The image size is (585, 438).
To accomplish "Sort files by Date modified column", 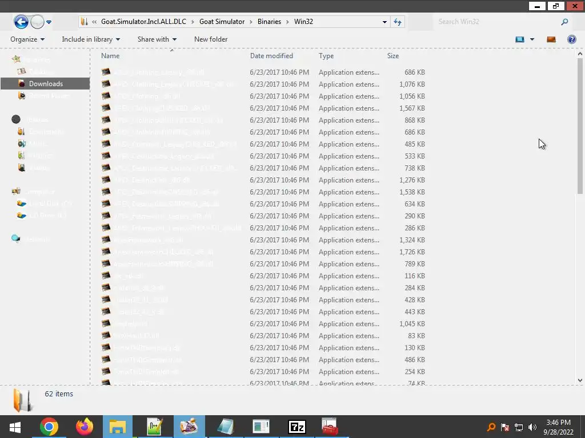I will 271,56.
